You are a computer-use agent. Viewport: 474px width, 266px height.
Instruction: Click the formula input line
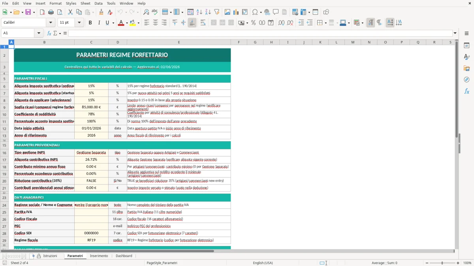[x=260, y=33]
